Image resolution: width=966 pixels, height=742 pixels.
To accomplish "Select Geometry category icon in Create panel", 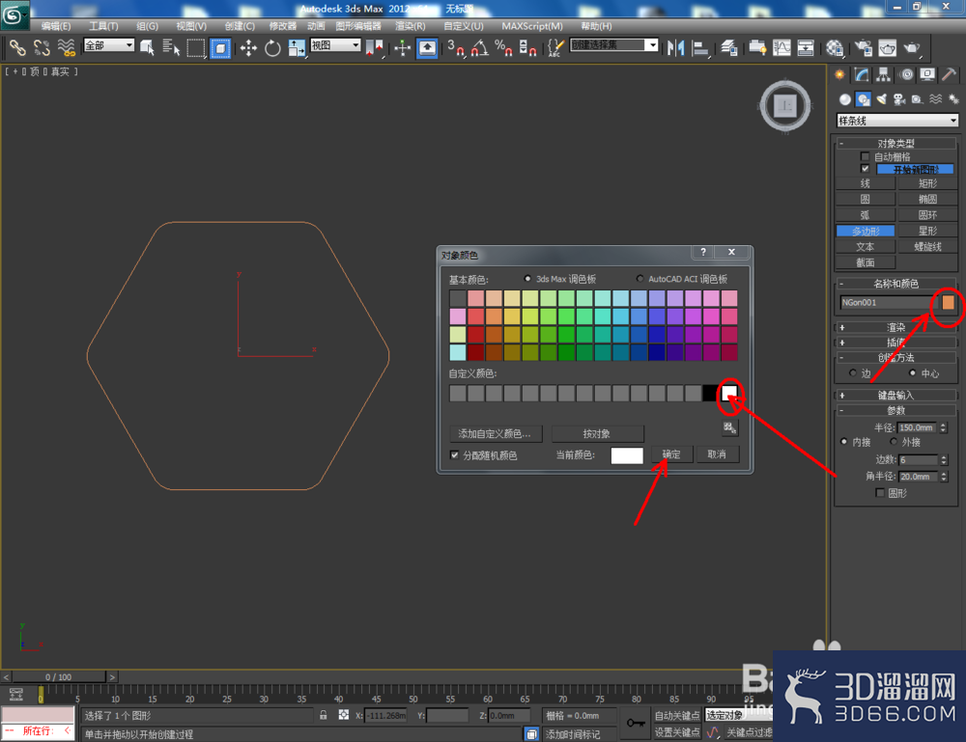I will (845, 99).
